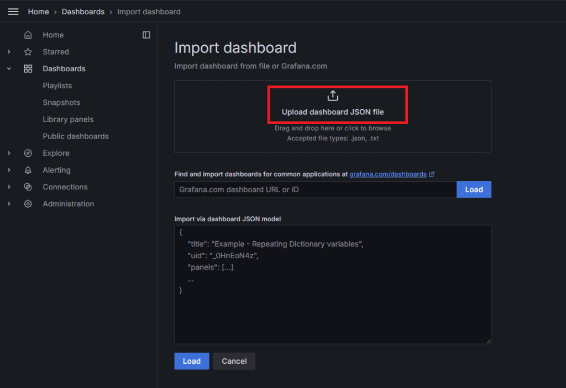Image resolution: width=566 pixels, height=388 pixels.
Task: Toggle the dock sidebar menu icon
Action: pos(146,35)
